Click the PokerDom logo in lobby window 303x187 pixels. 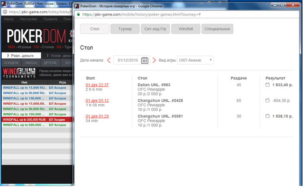(36, 36)
